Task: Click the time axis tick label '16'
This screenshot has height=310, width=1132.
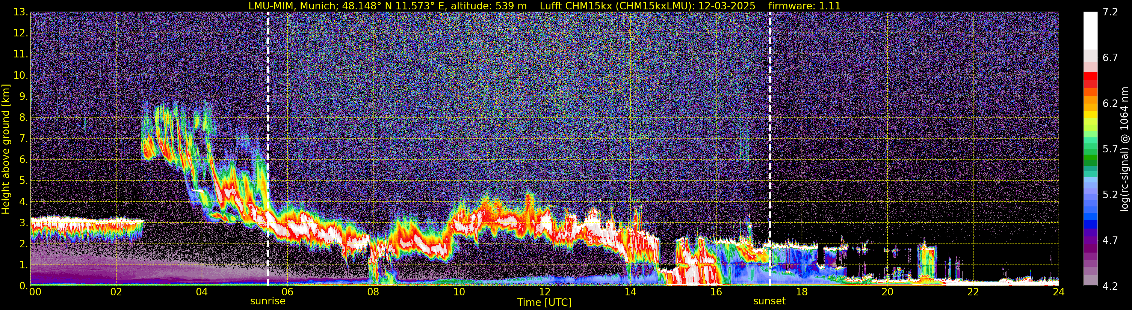Action: [x=716, y=292]
